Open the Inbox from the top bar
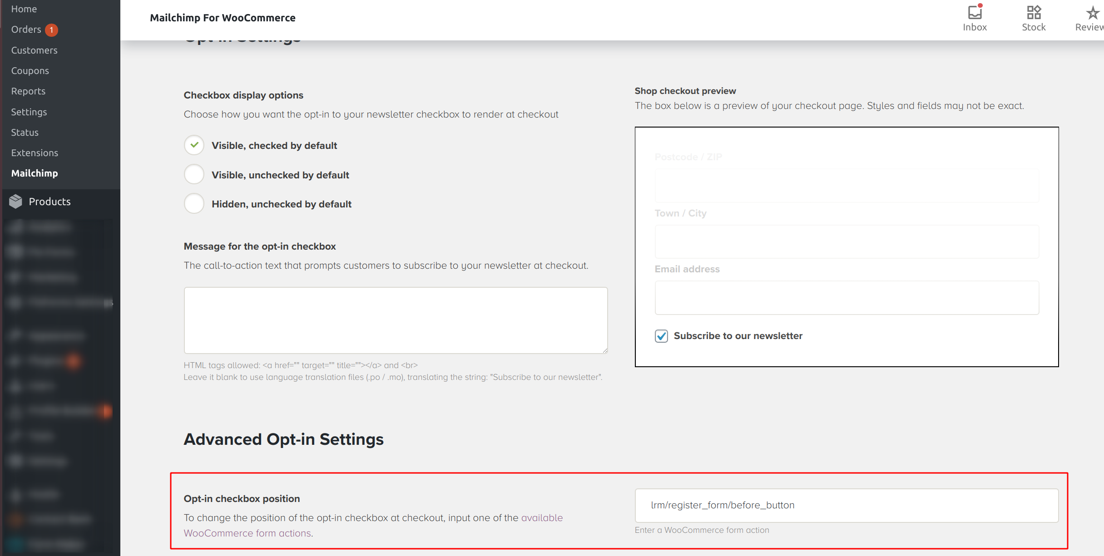The image size is (1104, 556). pyautogui.click(x=975, y=17)
